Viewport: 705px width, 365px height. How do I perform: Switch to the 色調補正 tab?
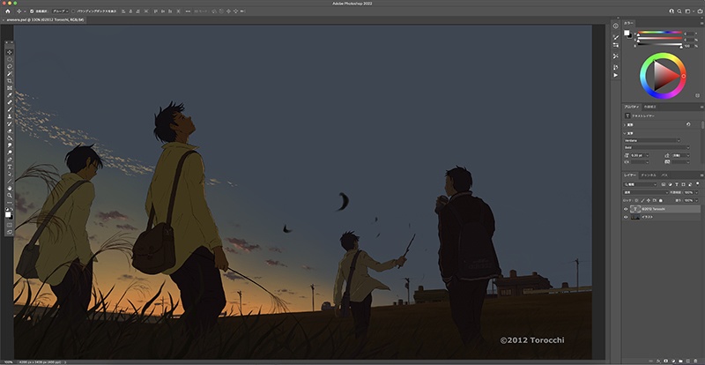click(649, 107)
